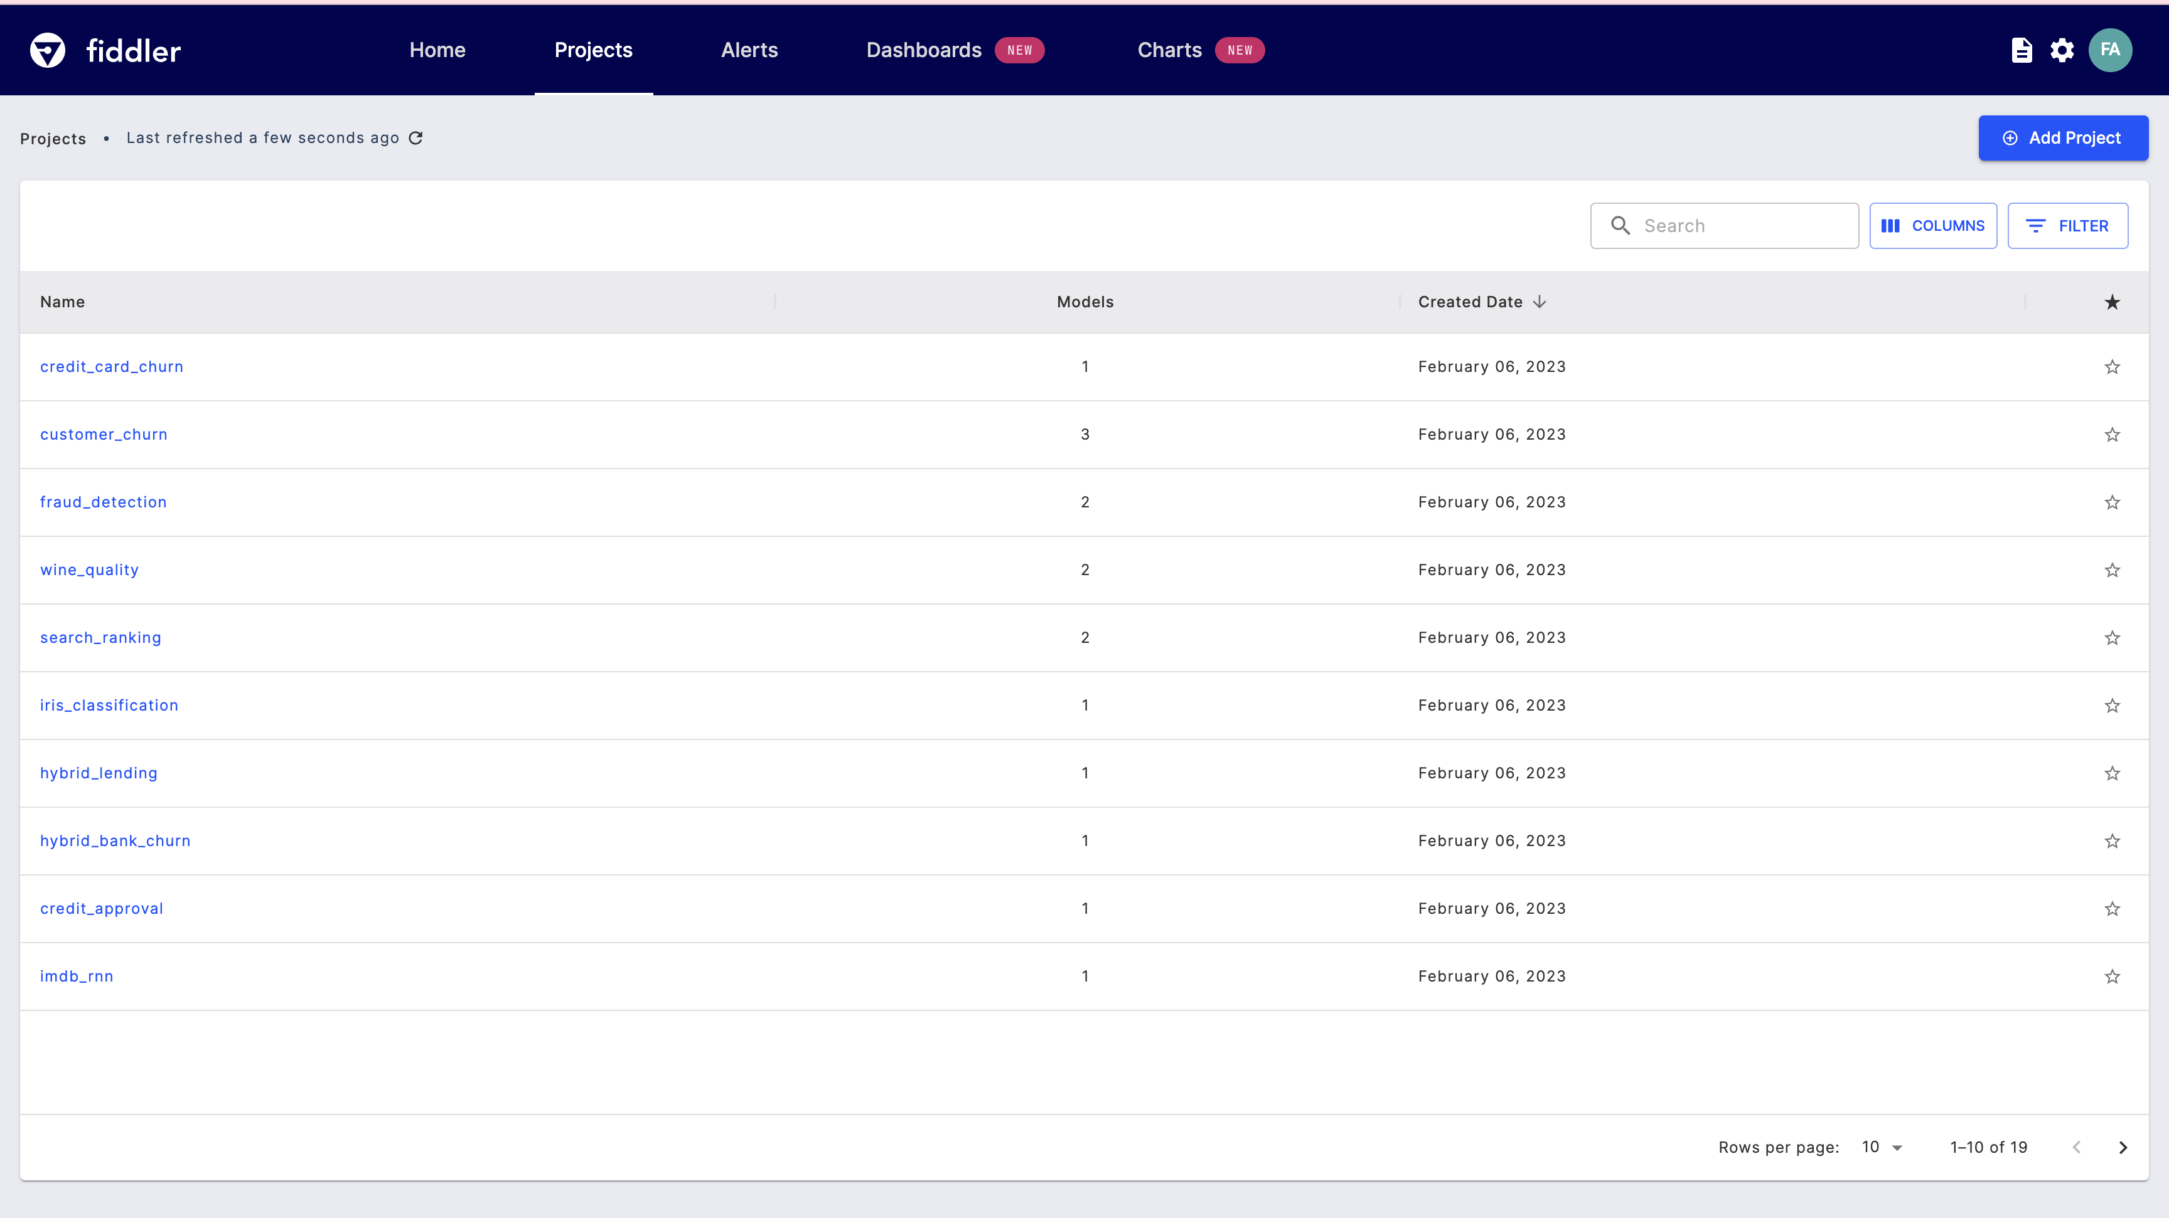This screenshot has height=1218, width=2169.
Task: Open the documentation page icon
Action: [2022, 50]
